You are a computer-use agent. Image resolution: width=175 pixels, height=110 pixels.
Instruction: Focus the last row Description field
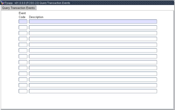[93, 91]
